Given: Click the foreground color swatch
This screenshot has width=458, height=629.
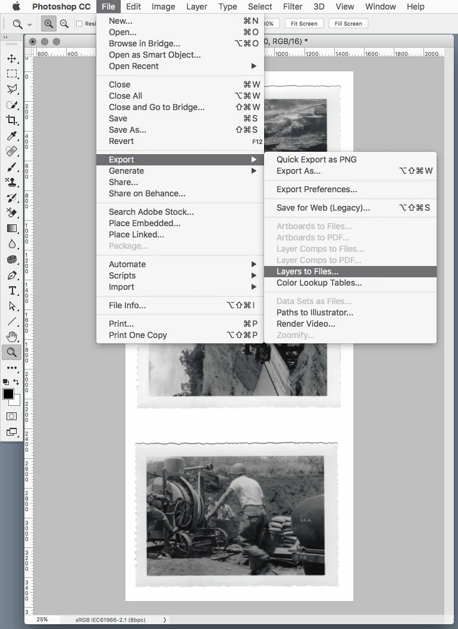Looking at the screenshot, I should (x=8, y=395).
